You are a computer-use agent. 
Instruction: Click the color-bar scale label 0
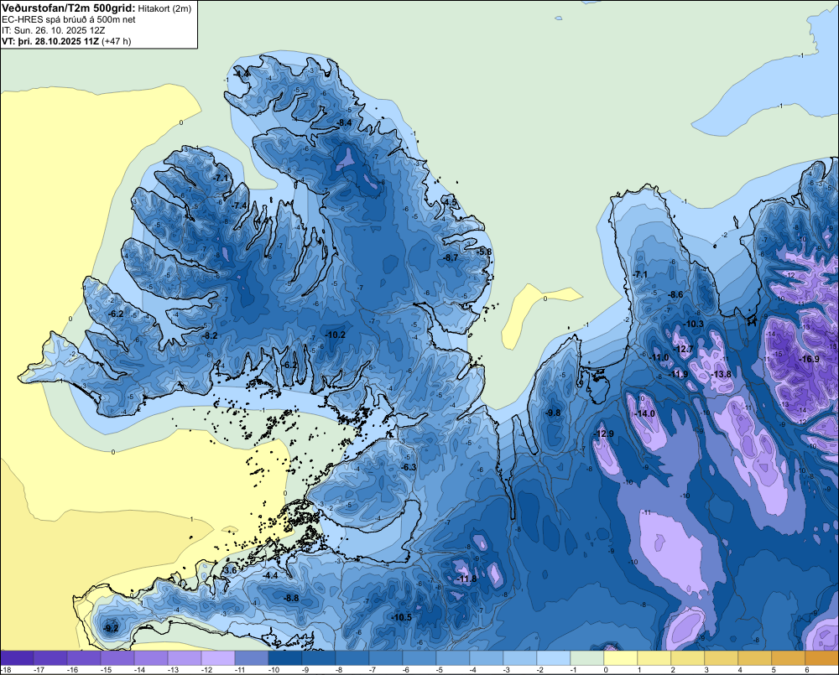point(606,670)
